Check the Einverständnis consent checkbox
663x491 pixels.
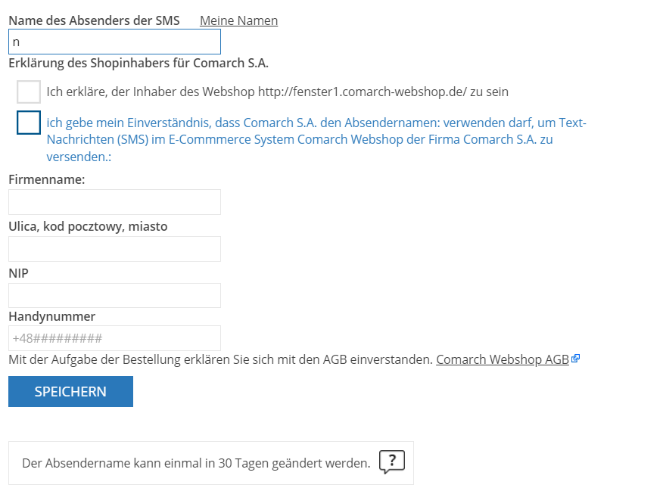[29, 123]
